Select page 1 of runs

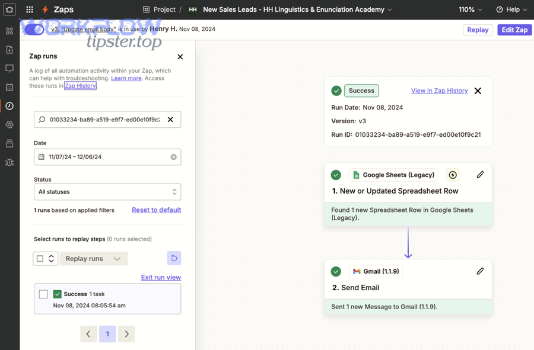107,334
